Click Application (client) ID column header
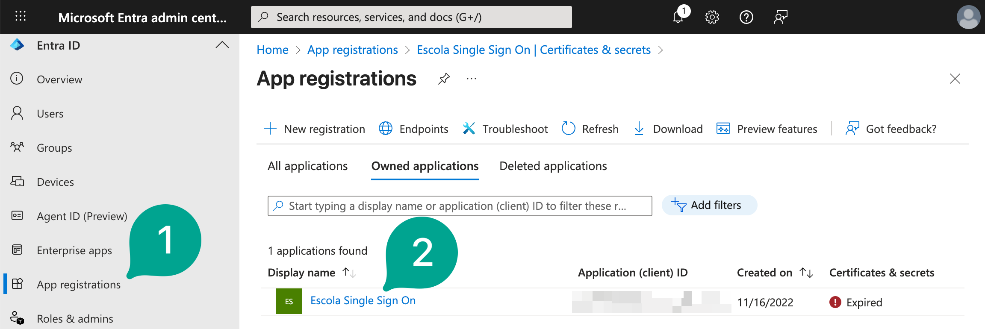 tap(633, 273)
